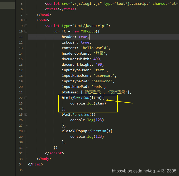
Task: Click the 'inputTypeUser' property name
Action: 75,70
